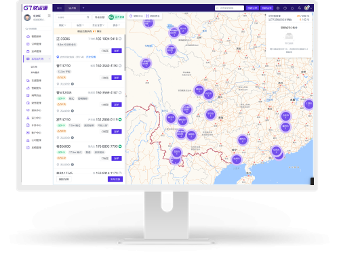Click the blue button in the B56000 vehicle card
Viewport: 339px width, 259px height.
pyautogui.click(x=117, y=158)
